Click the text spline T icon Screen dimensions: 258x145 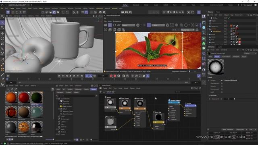click(204, 32)
